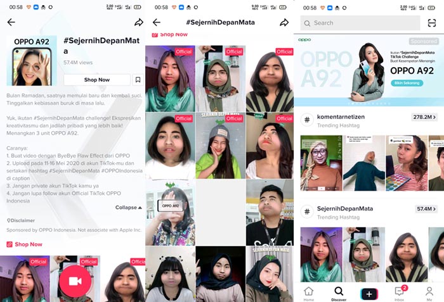Tap the 57.4M views text under hashtag title
444x302 pixels.
click(78, 63)
